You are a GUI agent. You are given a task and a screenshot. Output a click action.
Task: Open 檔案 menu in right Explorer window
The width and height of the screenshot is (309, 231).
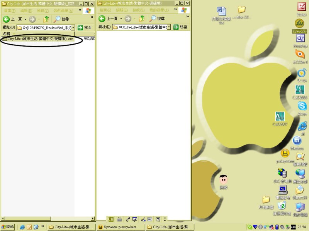click(x=105, y=10)
